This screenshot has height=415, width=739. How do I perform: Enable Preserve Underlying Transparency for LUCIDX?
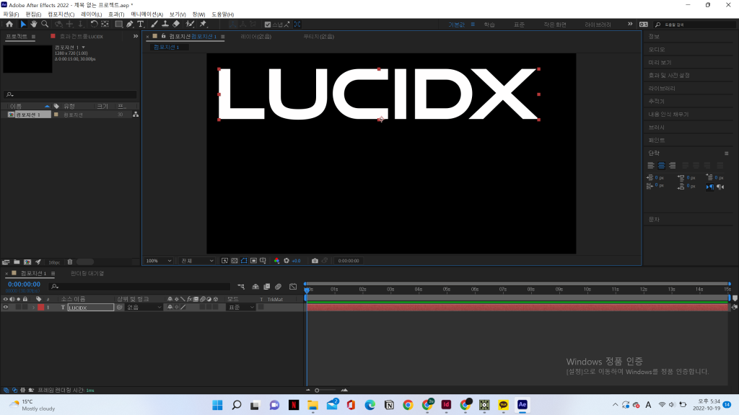[x=261, y=307]
